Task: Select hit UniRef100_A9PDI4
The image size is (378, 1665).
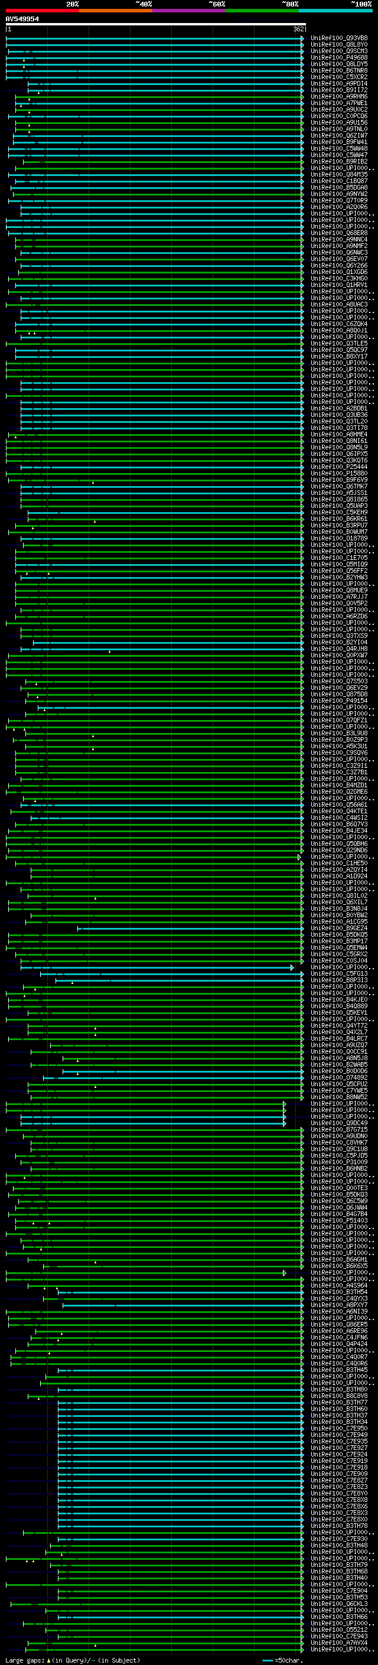Action: click(x=338, y=83)
